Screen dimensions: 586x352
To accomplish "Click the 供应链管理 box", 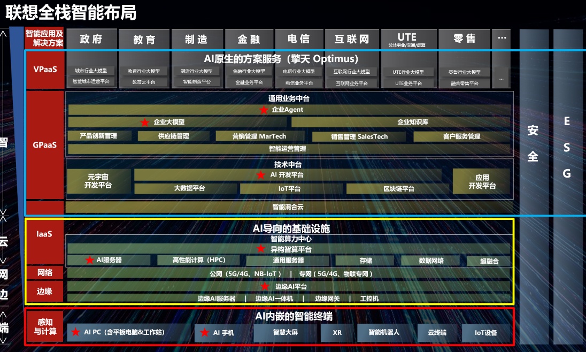I will [173, 136].
